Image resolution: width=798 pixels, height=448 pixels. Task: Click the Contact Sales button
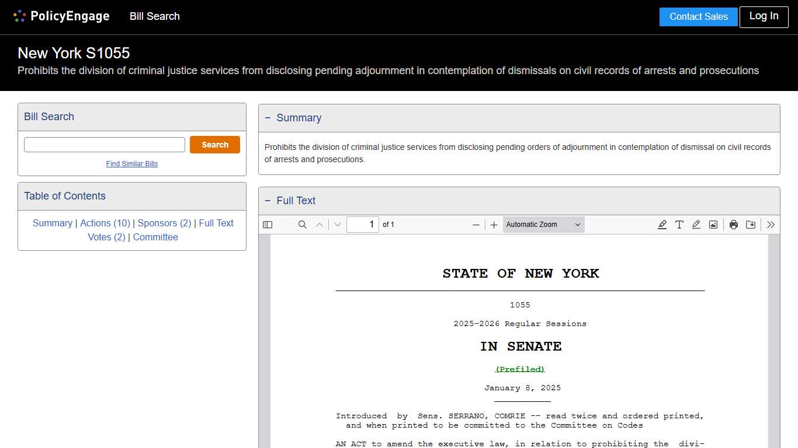(x=698, y=17)
